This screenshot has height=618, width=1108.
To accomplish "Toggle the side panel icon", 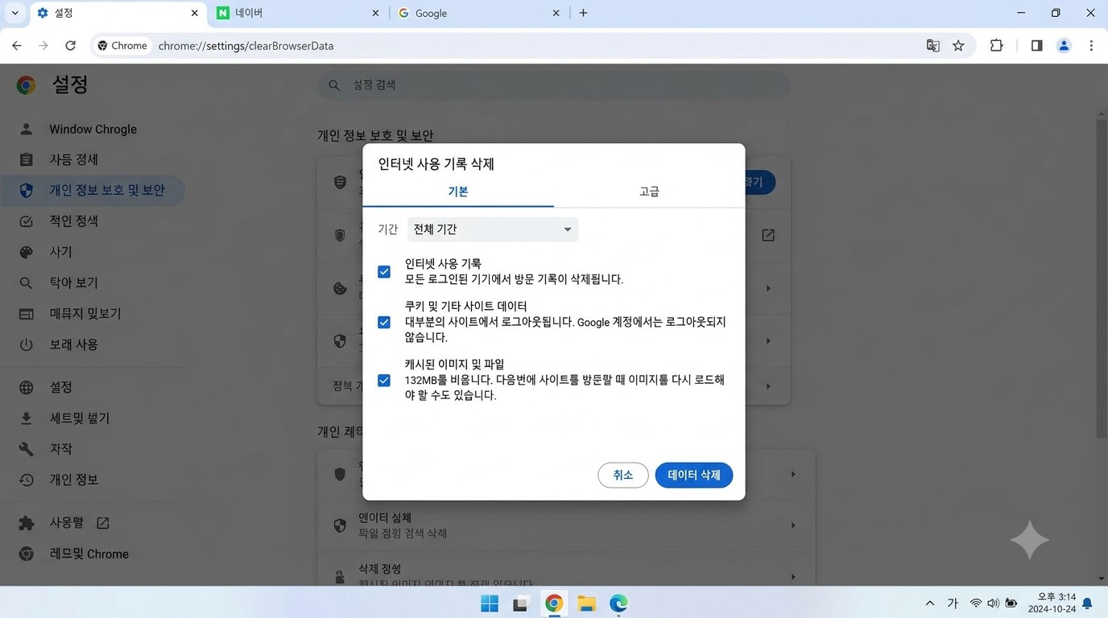I will [x=1036, y=46].
